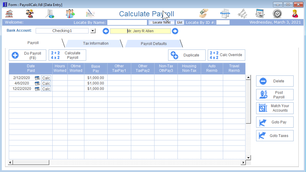The image size is (306, 172).
Task: Click the horizontal scrollbar thumb
Action: 31,162
